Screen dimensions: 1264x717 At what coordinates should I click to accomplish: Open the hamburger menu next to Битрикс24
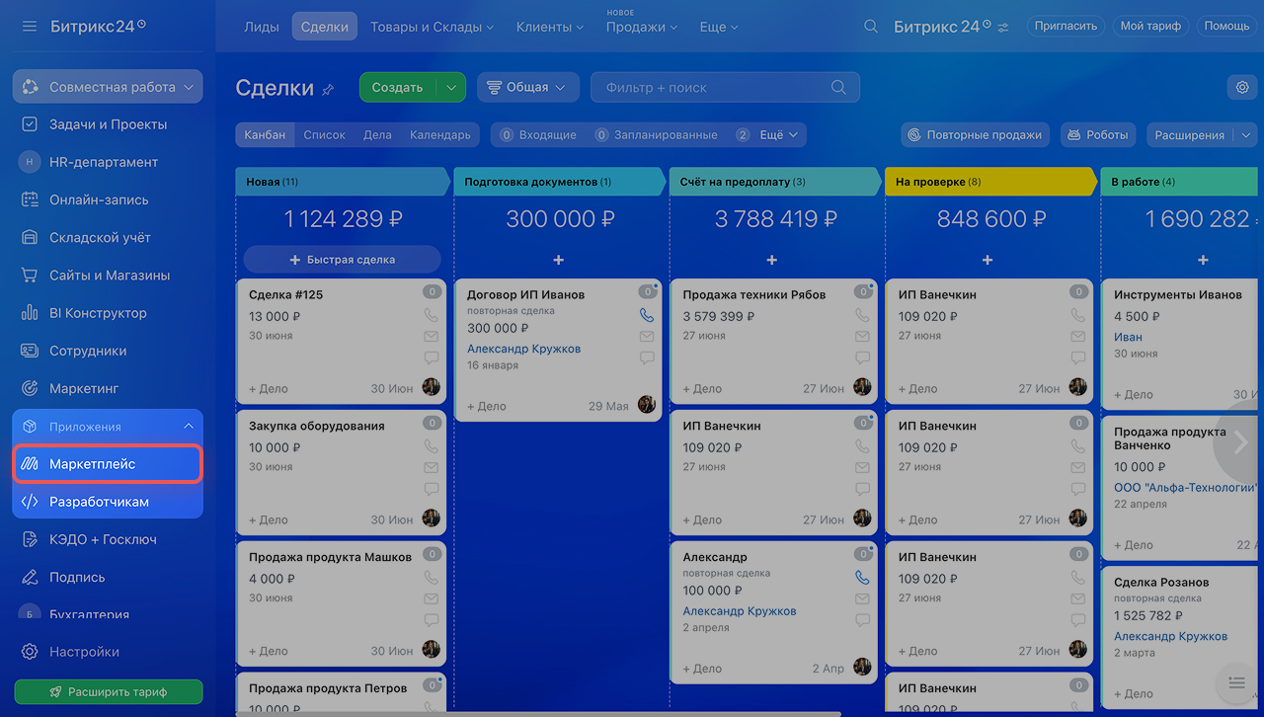pos(29,26)
